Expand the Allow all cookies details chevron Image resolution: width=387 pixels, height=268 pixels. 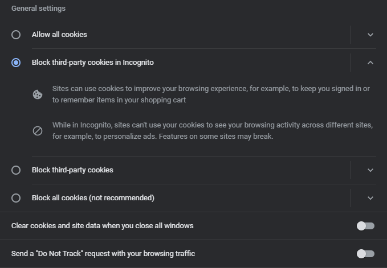tap(370, 35)
